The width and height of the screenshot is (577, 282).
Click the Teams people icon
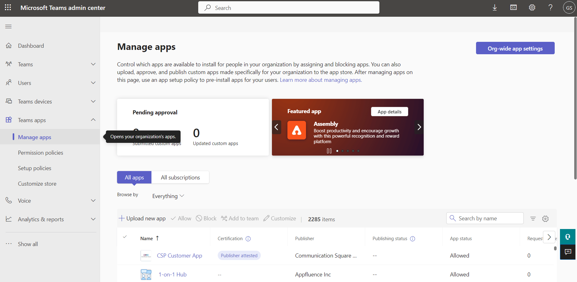click(9, 64)
